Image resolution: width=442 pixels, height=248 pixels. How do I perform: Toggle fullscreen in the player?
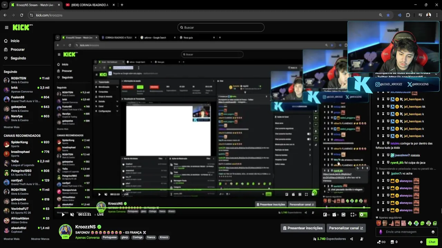(x=353, y=215)
